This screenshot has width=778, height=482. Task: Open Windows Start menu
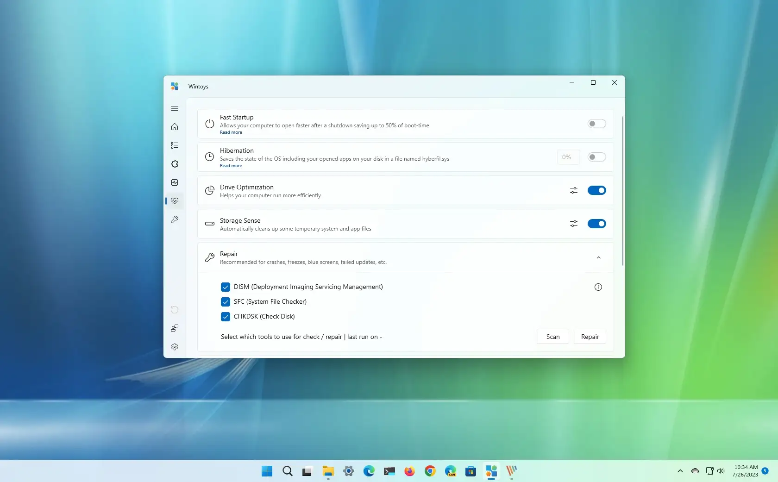[267, 471]
